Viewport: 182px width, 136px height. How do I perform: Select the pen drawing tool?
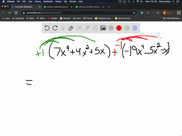pos(71,28)
